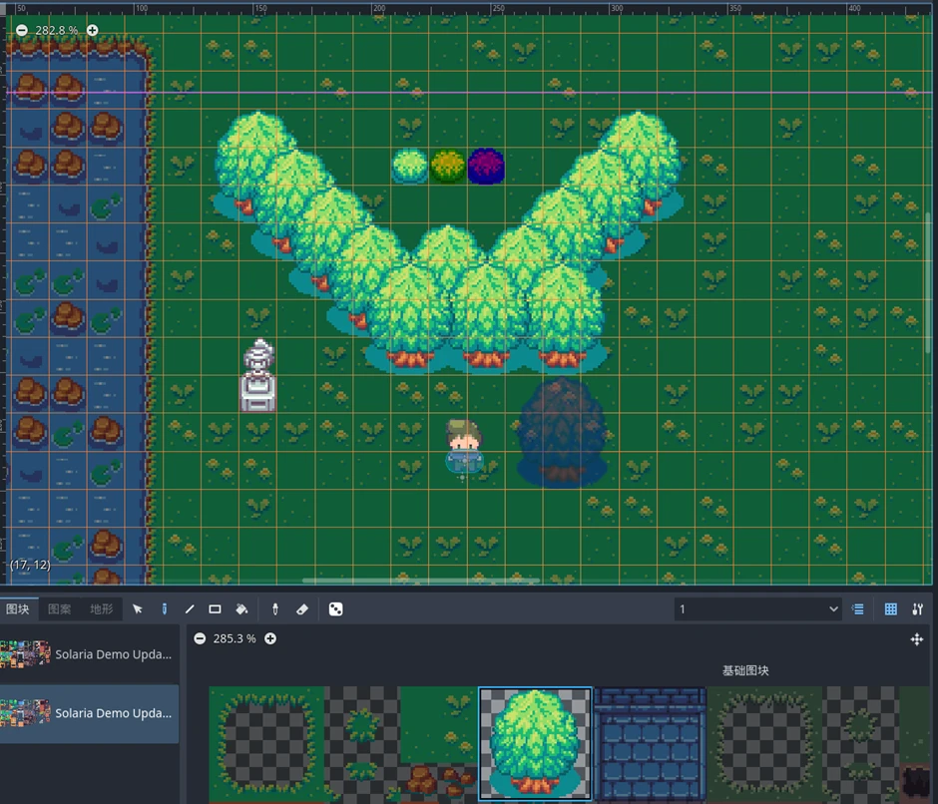This screenshot has width=938, height=804.
Task: Toggle tilemap grid visibility
Action: [x=891, y=608]
